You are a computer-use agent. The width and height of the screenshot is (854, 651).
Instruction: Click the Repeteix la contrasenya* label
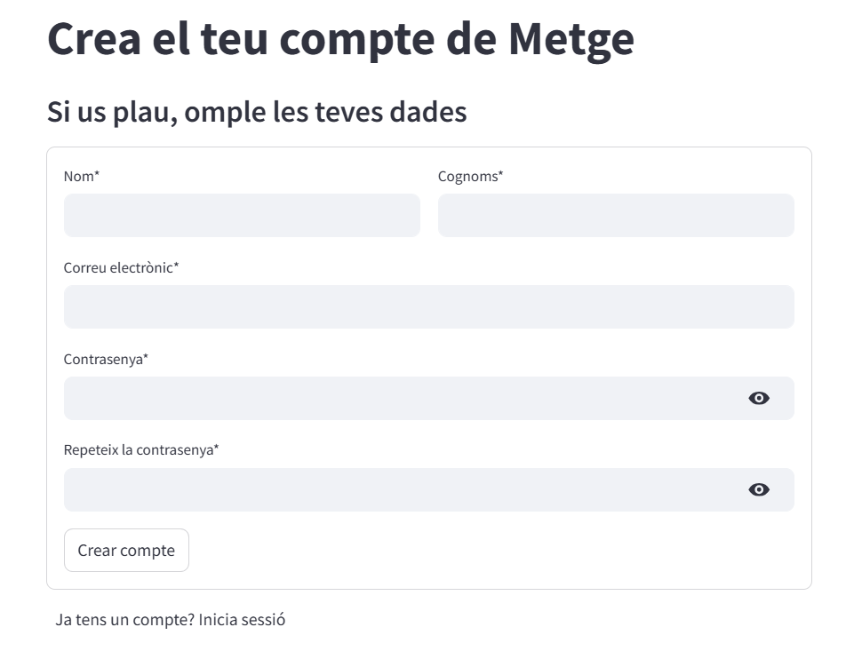click(x=141, y=450)
